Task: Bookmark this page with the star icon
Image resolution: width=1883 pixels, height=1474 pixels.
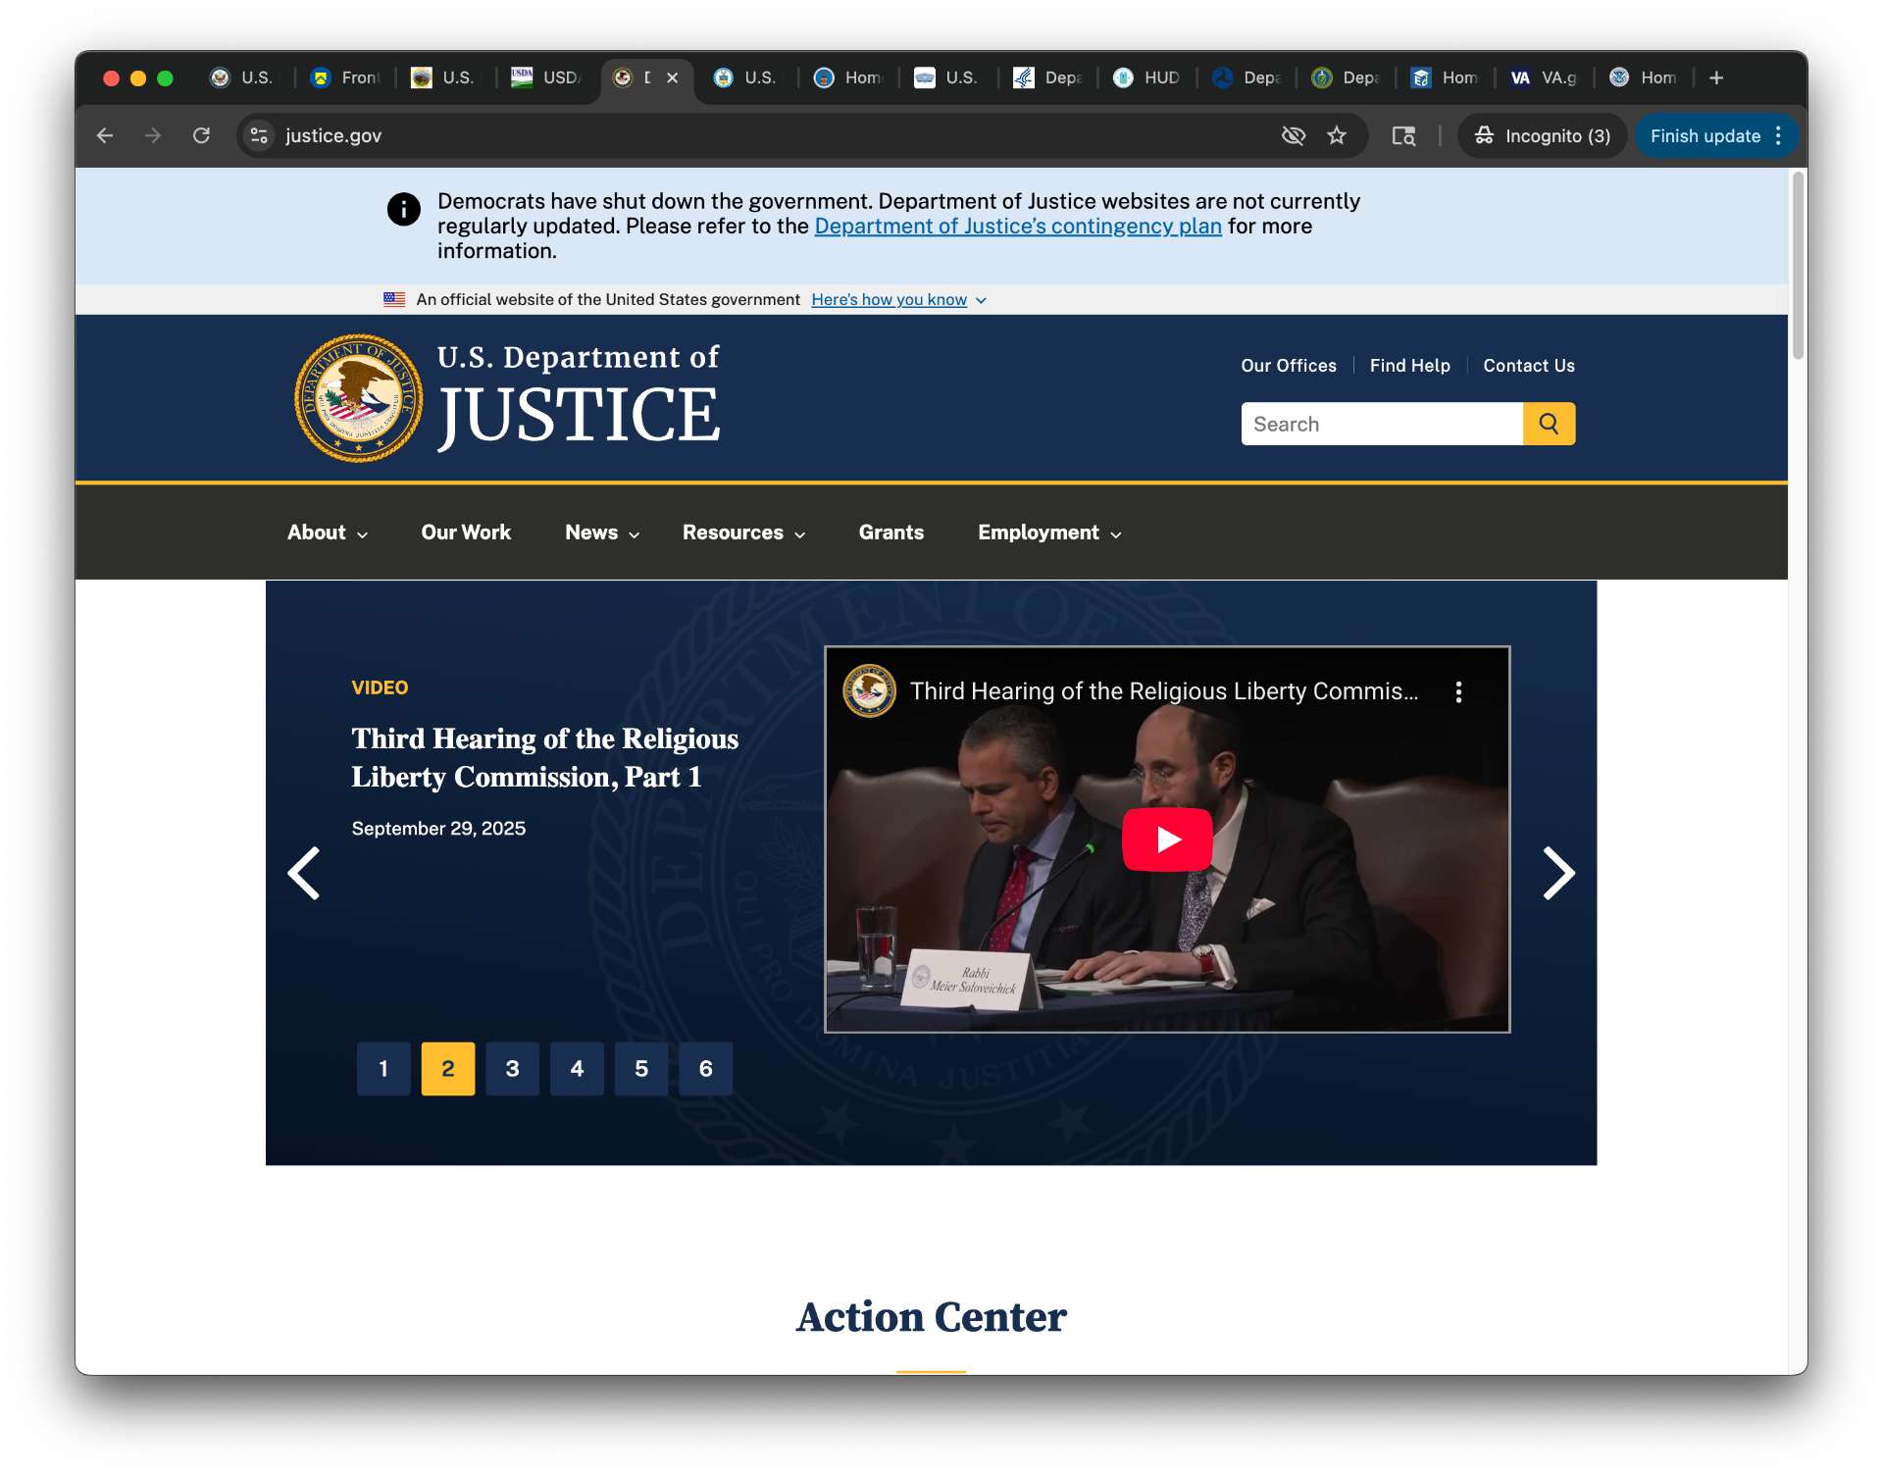Action: coord(1336,135)
